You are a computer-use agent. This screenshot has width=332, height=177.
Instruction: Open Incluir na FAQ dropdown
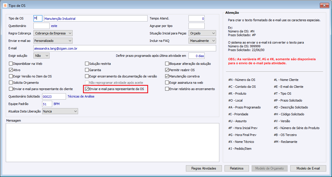pos(202,40)
